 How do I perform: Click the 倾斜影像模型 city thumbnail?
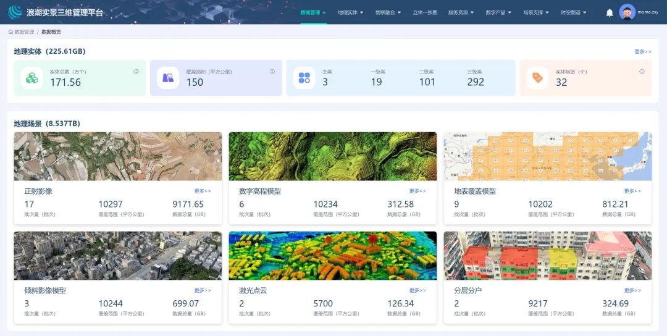[x=118, y=256]
